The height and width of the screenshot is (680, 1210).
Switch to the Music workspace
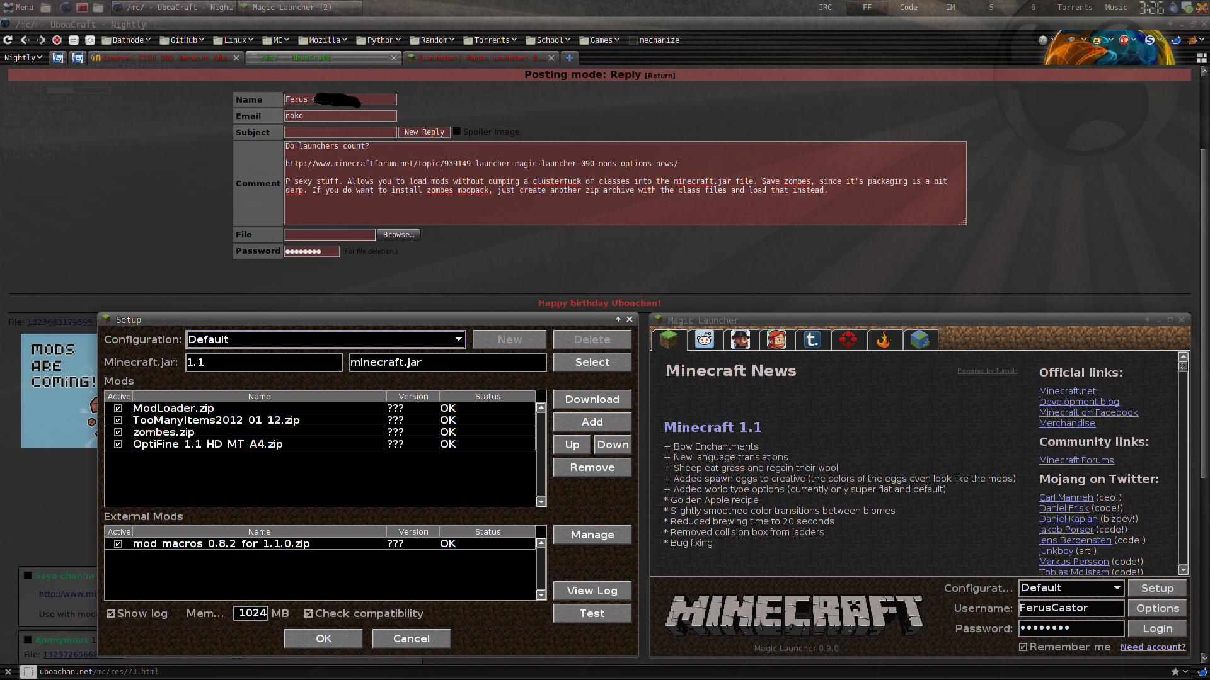click(1115, 8)
